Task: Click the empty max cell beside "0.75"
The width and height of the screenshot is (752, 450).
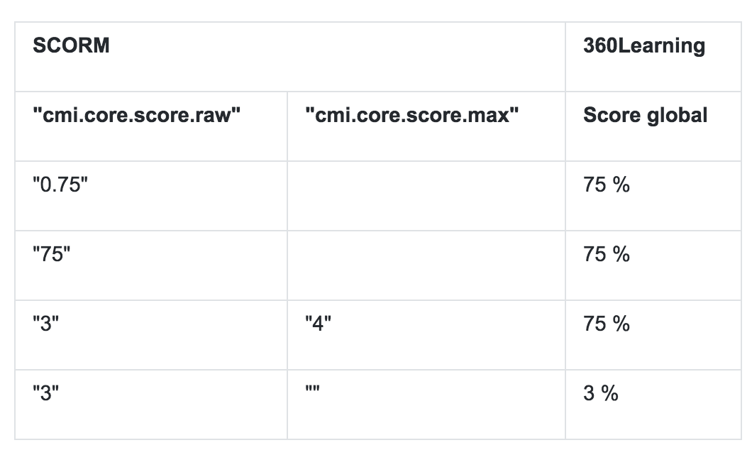Action: click(426, 195)
